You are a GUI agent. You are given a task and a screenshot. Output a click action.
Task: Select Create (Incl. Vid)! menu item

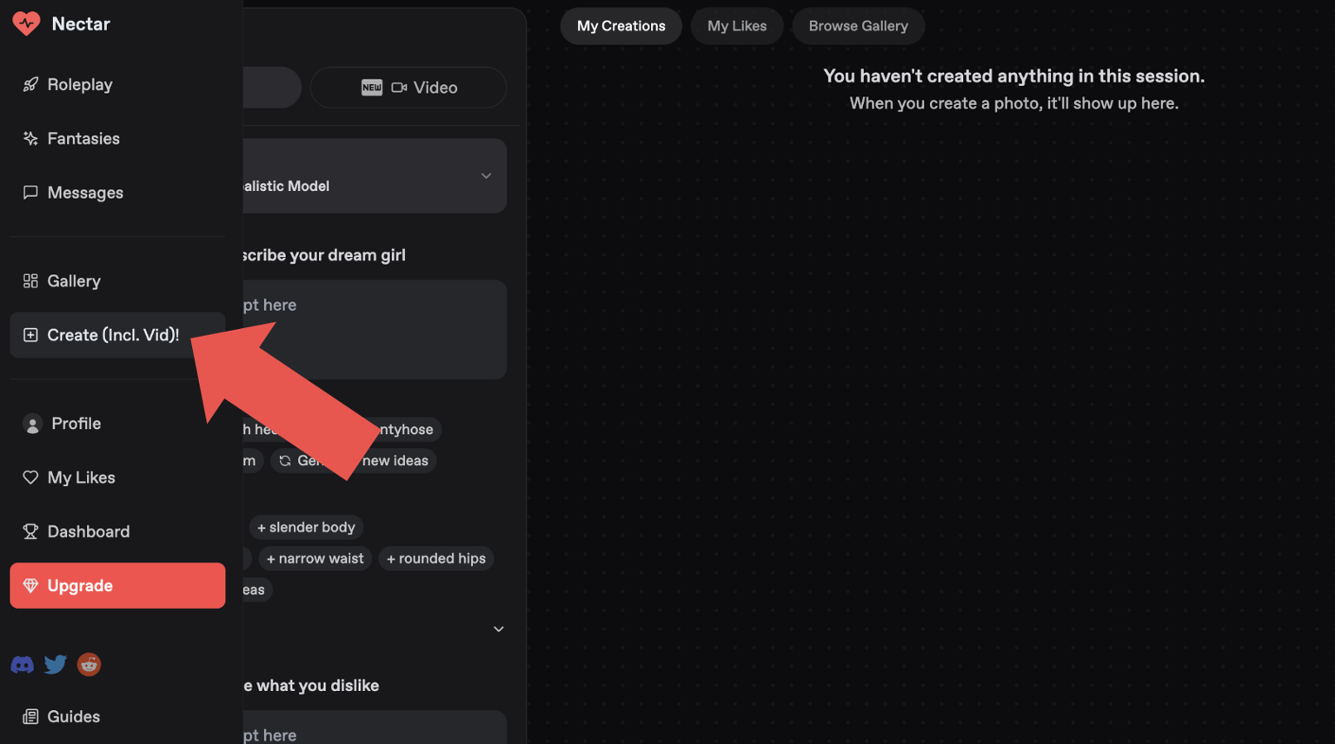tap(117, 334)
